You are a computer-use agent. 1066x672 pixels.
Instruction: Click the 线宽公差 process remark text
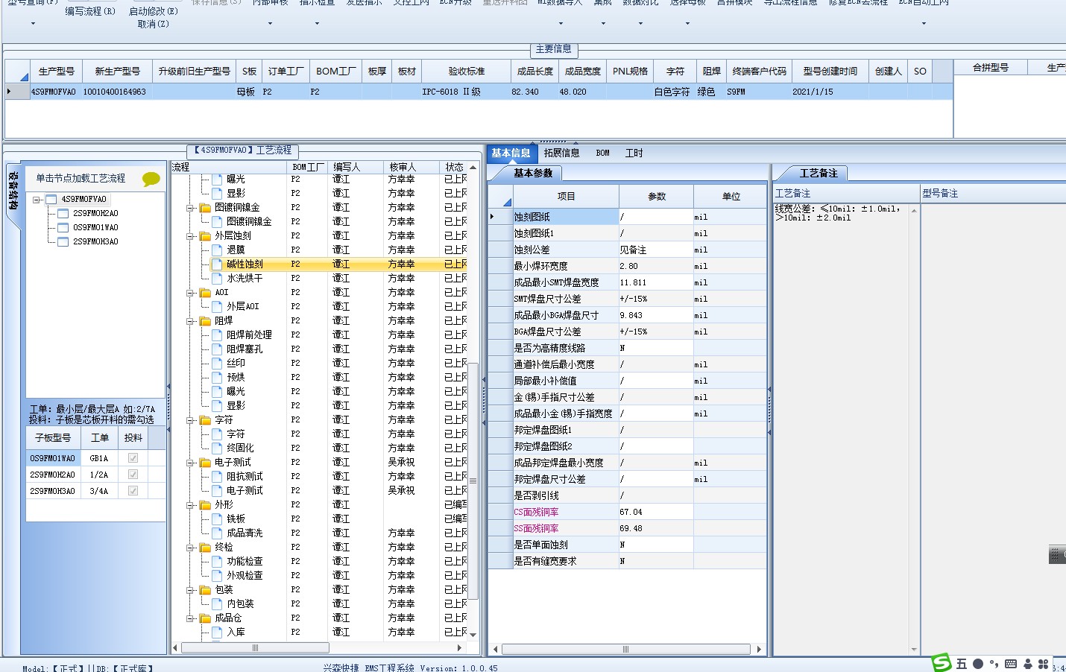839,214
